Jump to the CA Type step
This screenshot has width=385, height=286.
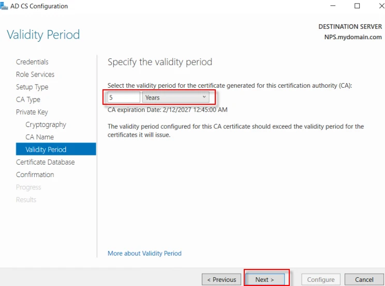(28, 100)
